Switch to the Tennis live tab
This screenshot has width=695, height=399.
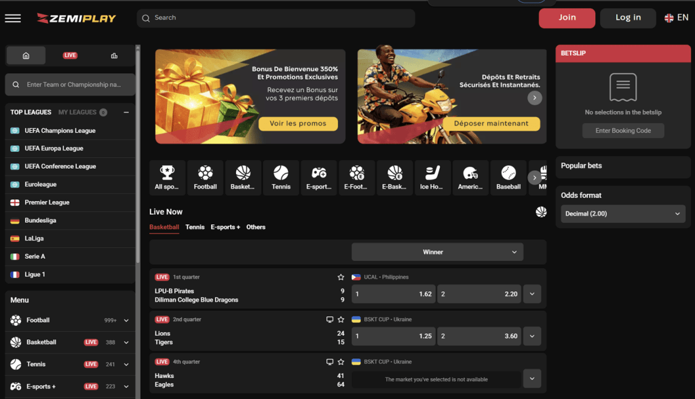[195, 228]
